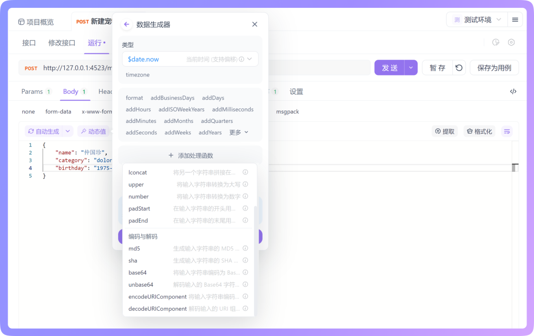Toggle line wrap icon beside 格式化
The image size is (534, 336).
(x=507, y=131)
